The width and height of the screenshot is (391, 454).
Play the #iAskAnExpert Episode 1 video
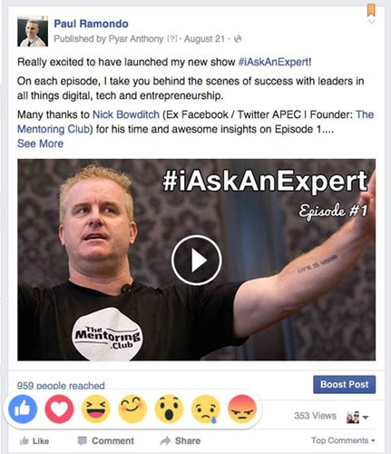[197, 260]
